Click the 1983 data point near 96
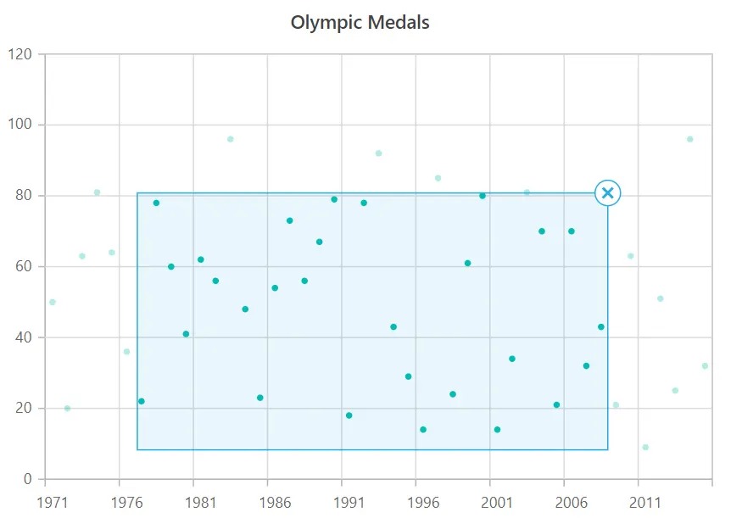Screen dimensions: 742x518 click(x=231, y=139)
